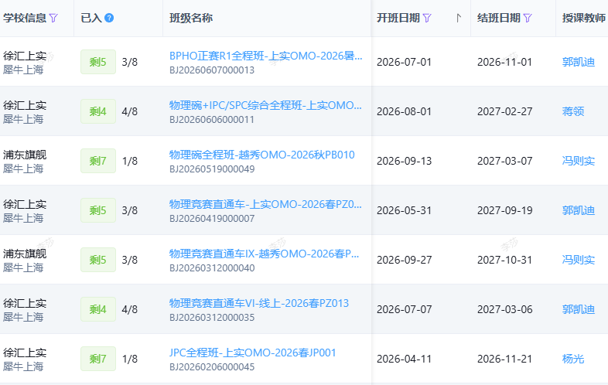Select class code BJ20260607000013
608x385 pixels.
(x=212, y=70)
